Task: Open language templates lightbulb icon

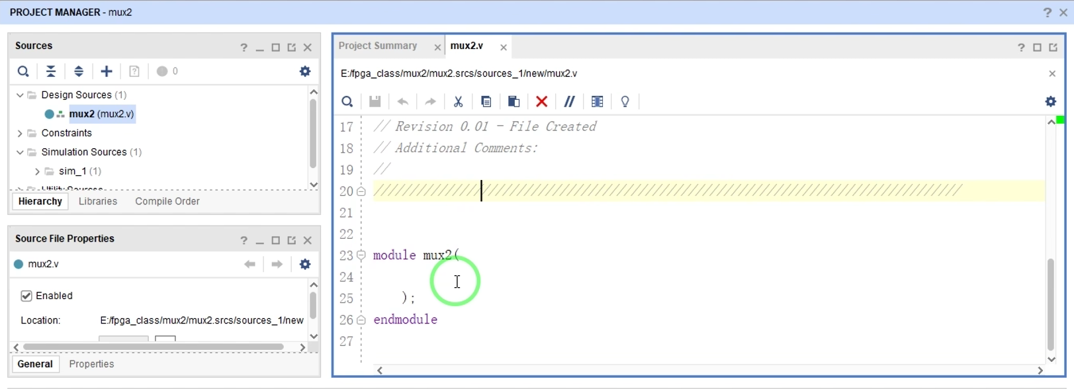Action: pyautogui.click(x=625, y=102)
